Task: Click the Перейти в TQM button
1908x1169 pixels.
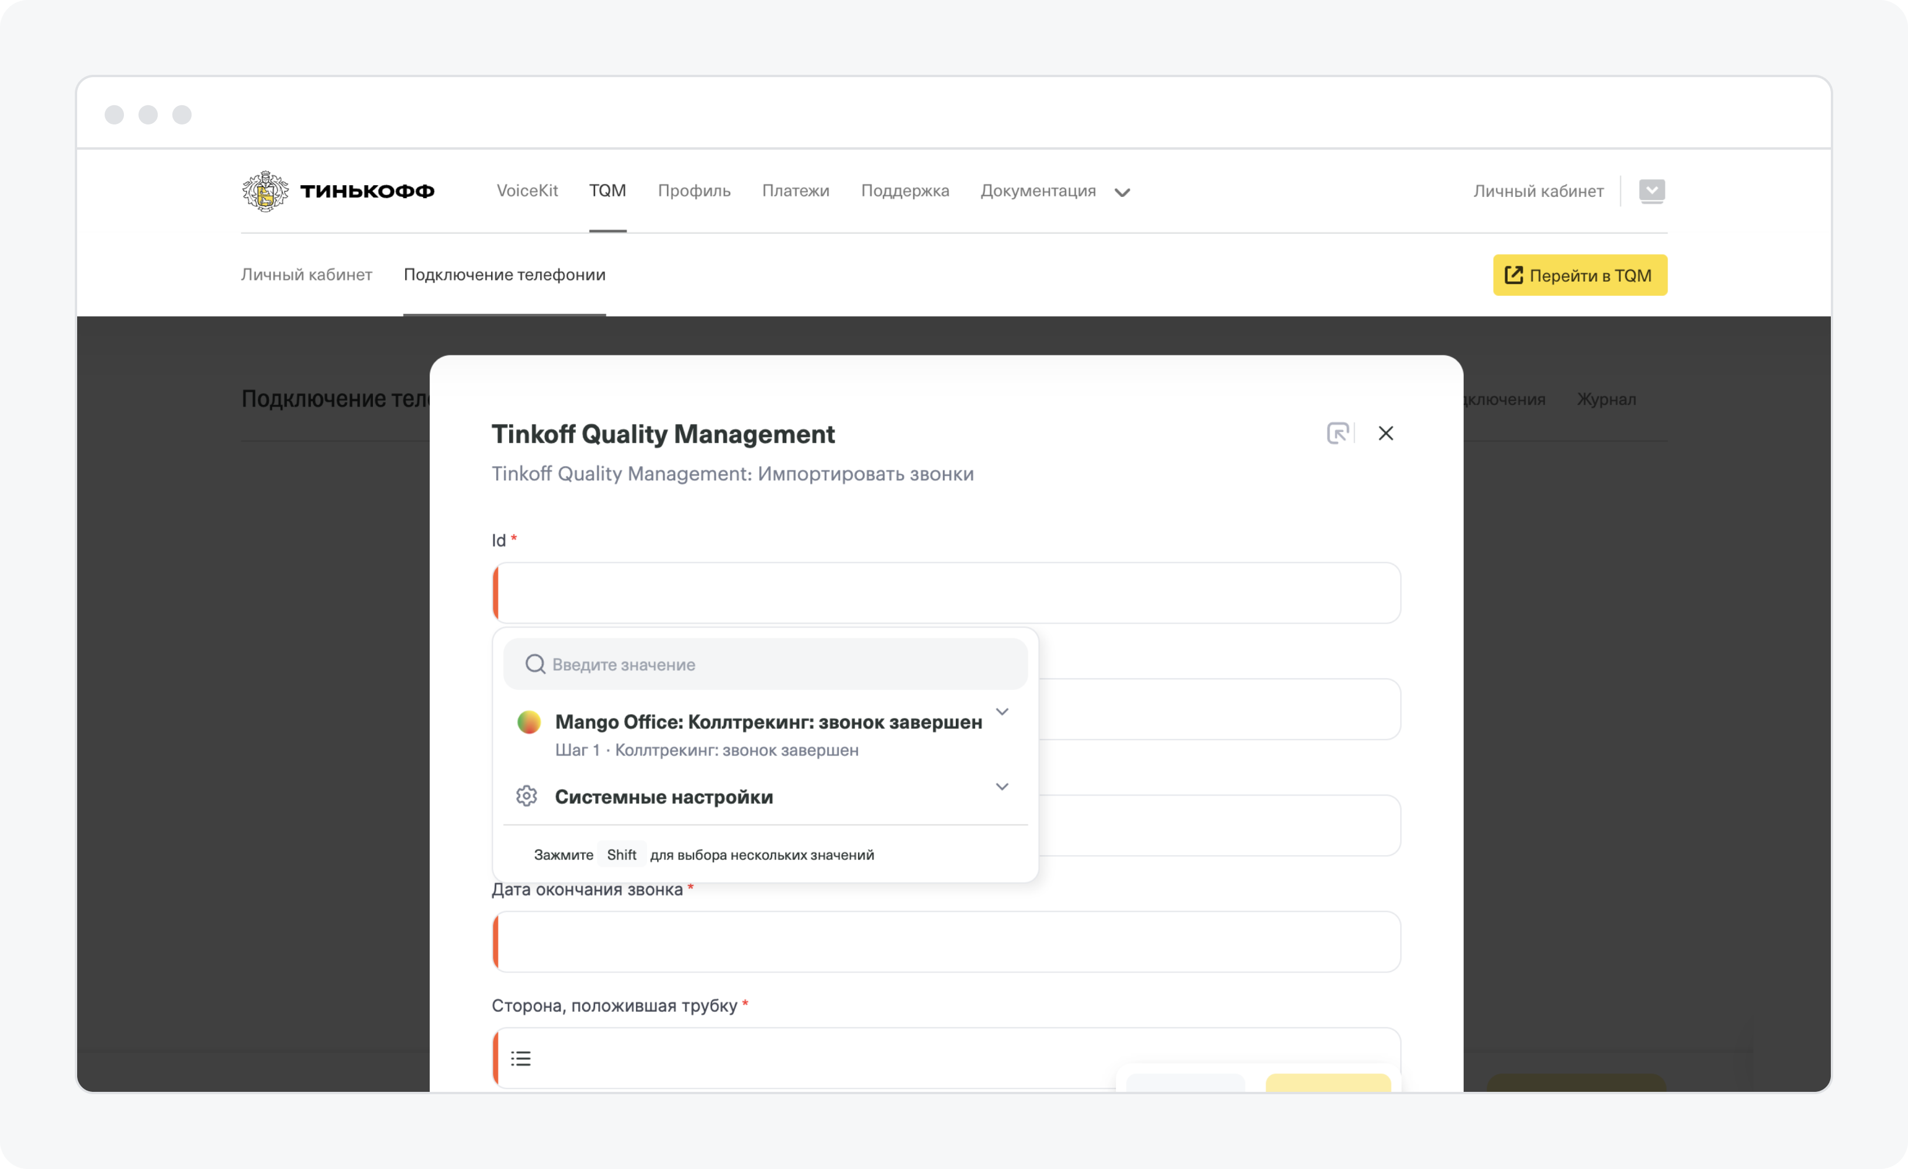Action: 1579,275
